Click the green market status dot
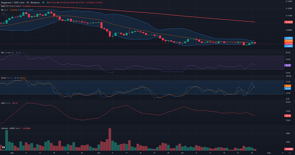The image size is (295, 155). pos(43,3)
